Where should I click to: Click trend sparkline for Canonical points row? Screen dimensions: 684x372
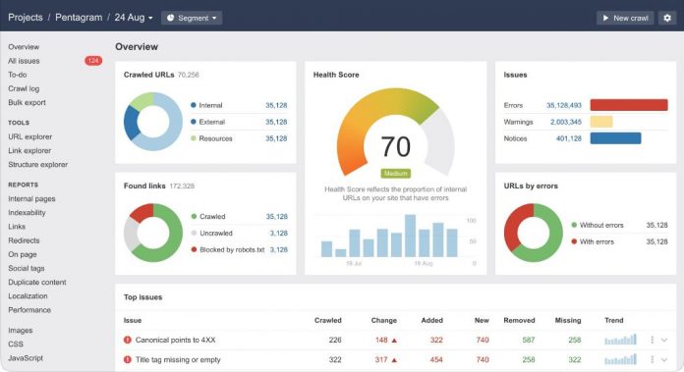620,340
